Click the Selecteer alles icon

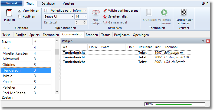click(105, 16)
